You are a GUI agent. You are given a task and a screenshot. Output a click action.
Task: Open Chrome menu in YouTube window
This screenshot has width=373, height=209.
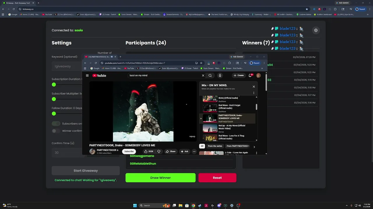264,63
